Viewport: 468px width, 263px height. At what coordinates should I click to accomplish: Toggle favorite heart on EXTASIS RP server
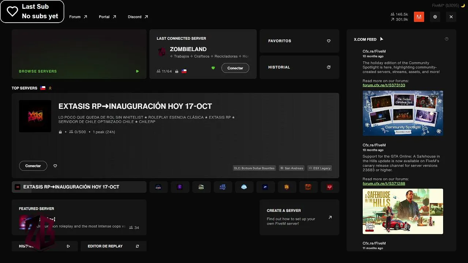pyautogui.click(x=55, y=166)
